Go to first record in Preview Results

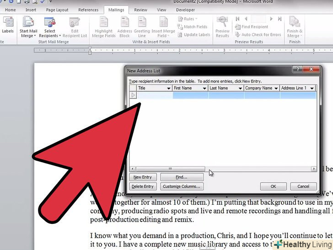pos(238,19)
